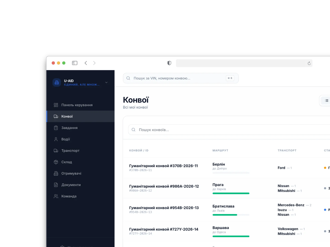The height and width of the screenshot is (247, 330).
Task: Open Гуманітарний конвой #370B-2026-11
Action: tap(163, 166)
